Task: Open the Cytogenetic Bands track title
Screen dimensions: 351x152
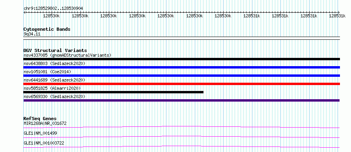Action: (x=47, y=29)
